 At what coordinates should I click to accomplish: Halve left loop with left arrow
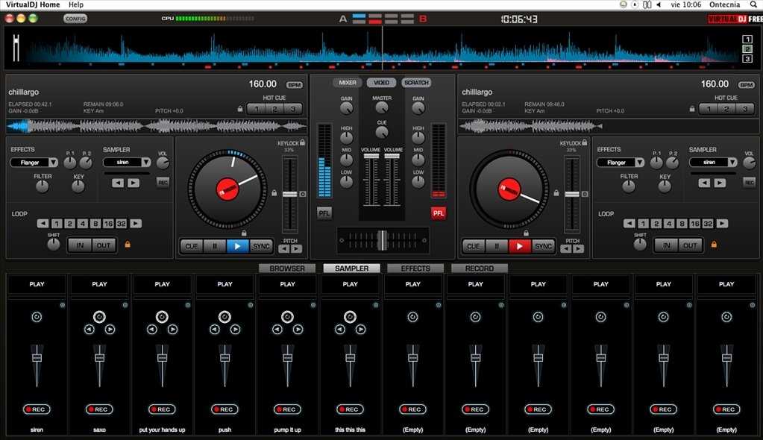tap(43, 224)
